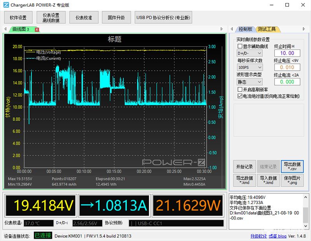This screenshot has width=311, height=241.
Task: Click the 21.1629W power readout
Action: tap(188, 205)
